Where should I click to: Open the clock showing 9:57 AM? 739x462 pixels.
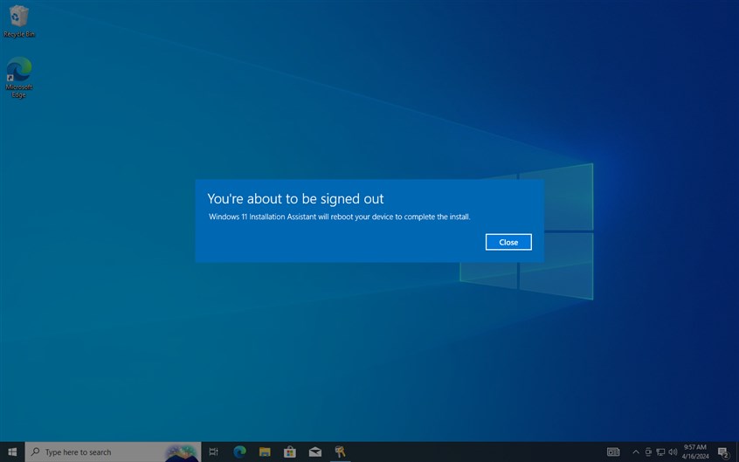695,452
